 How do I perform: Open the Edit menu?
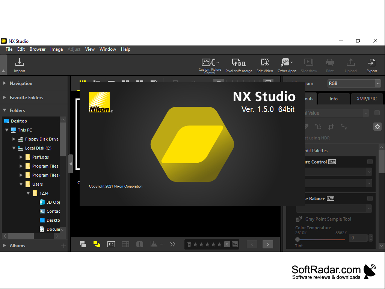(x=21, y=49)
